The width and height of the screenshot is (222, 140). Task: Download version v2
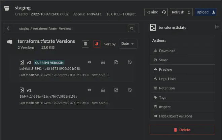[x=103, y=62]
